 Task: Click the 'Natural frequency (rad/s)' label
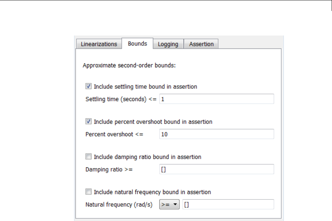[x=119, y=205]
